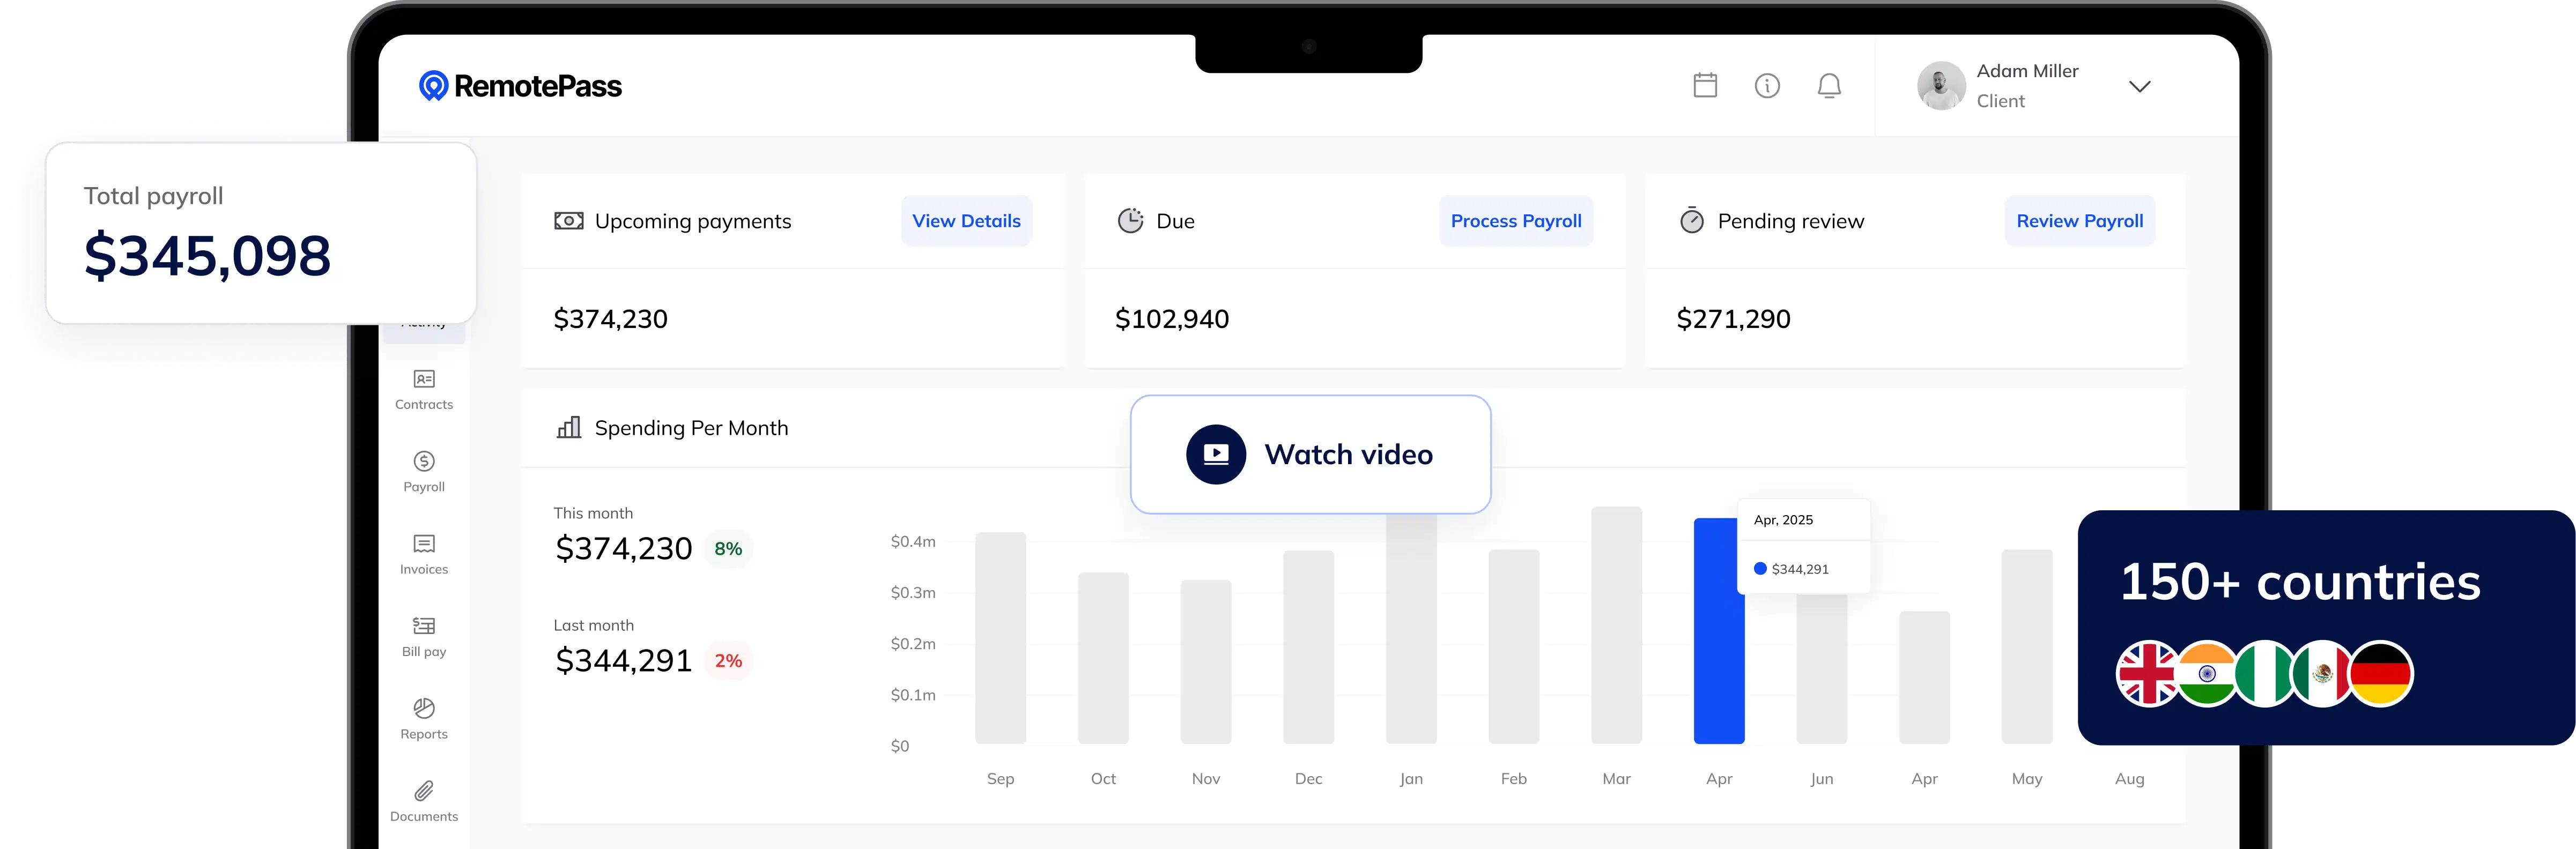Click the $345,098 Total payroll amount

pos(207,256)
